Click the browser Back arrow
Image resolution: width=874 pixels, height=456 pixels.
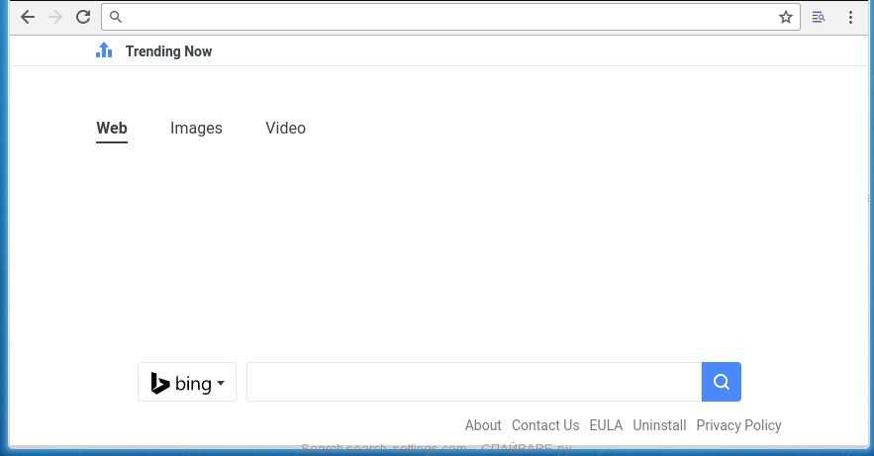(x=28, y=17)
